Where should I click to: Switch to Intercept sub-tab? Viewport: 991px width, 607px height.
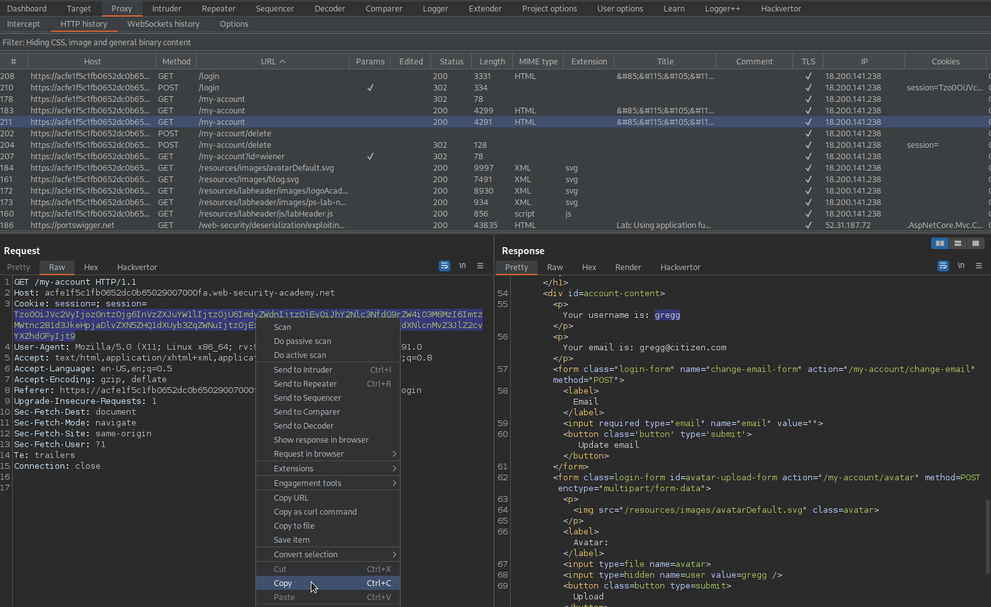point(24,24)
